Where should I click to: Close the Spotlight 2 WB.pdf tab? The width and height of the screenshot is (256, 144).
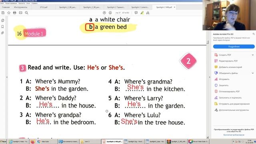click(x=174, y=7)
